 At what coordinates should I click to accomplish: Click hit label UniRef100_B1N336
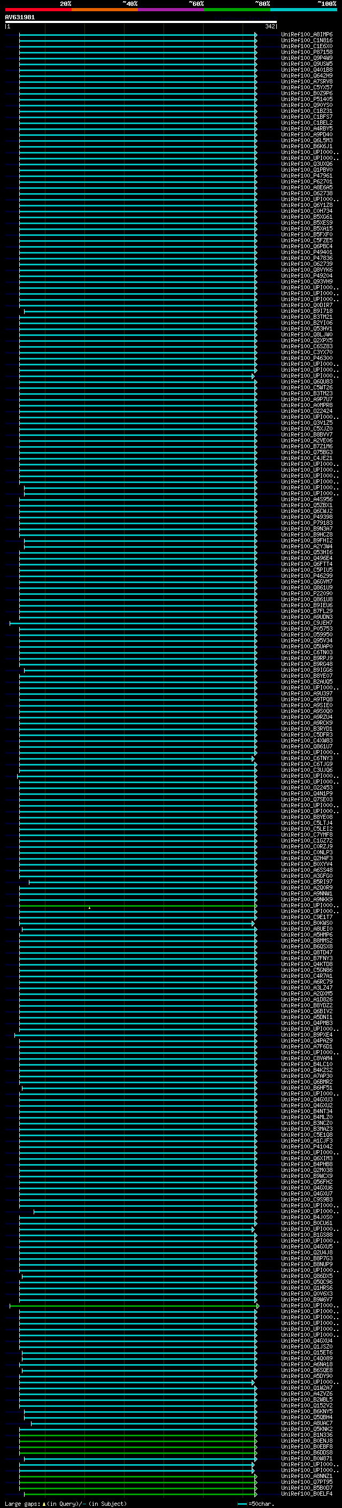(x=307, y=1434)
